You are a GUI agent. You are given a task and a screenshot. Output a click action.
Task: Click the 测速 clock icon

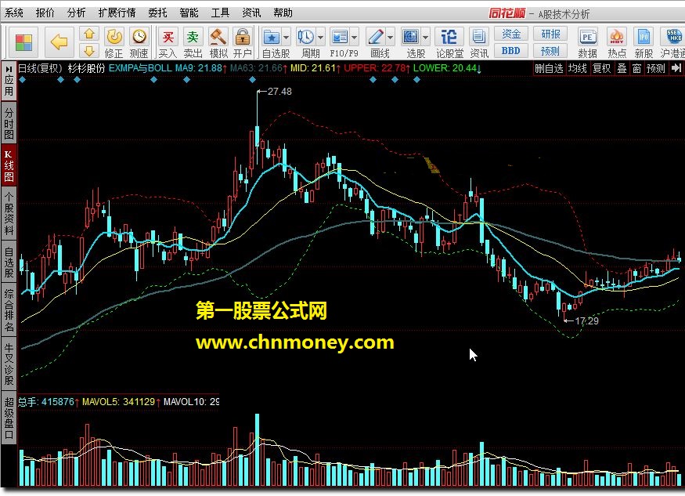point(139,37)
